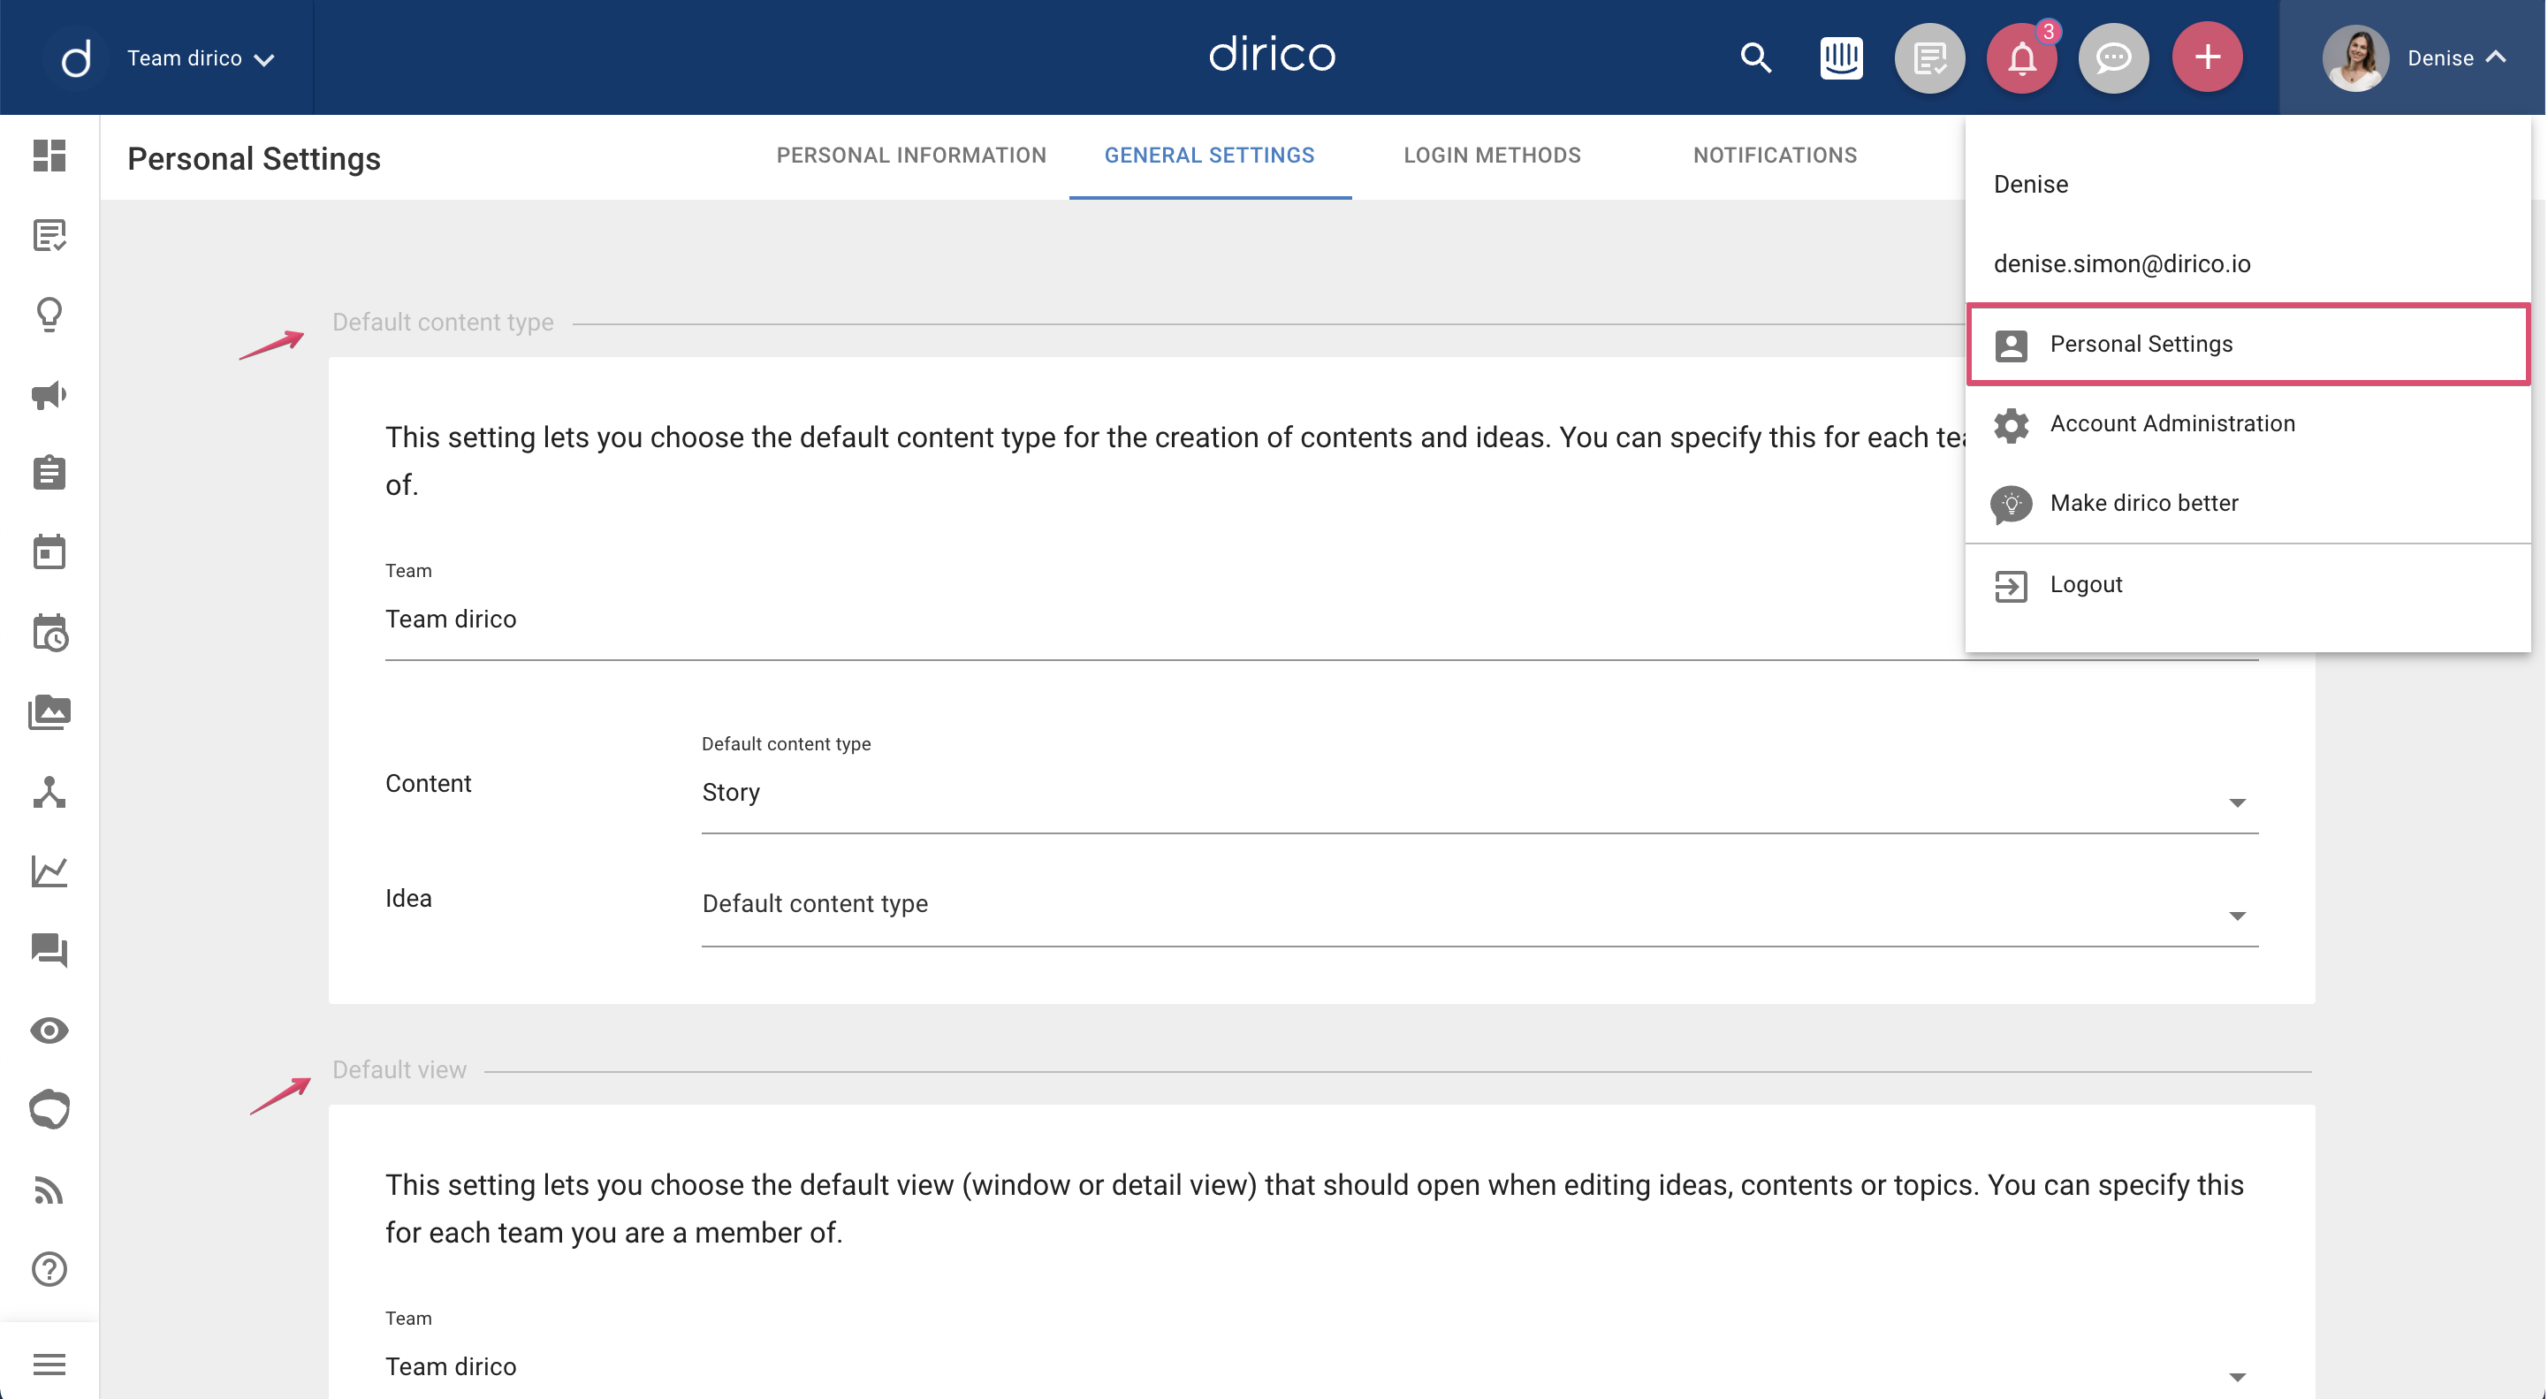Open the media library images icon
2548x1399 pixels.
click(49, 712)
